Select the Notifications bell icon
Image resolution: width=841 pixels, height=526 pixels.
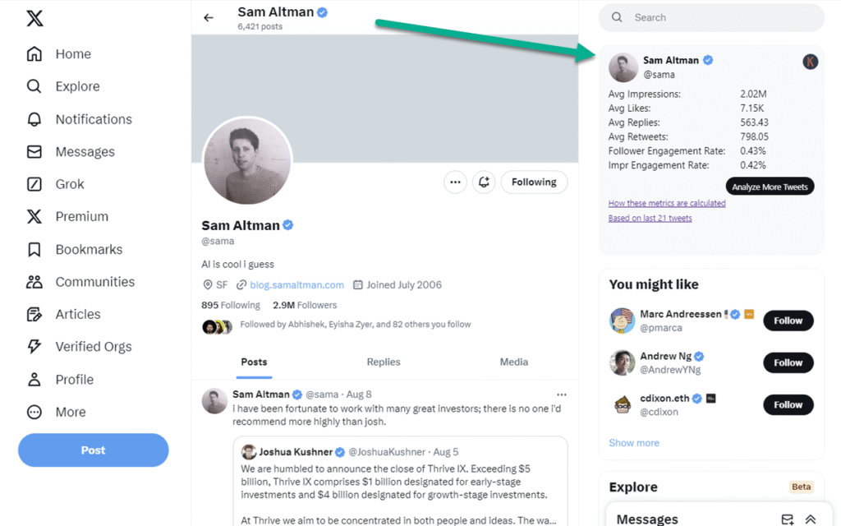[x=35, y=119]
